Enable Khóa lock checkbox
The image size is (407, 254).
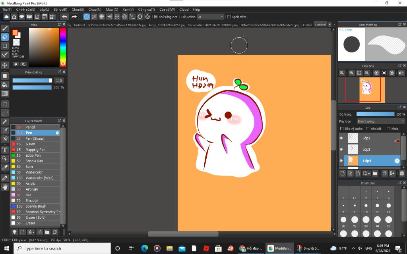pos(388,129)
